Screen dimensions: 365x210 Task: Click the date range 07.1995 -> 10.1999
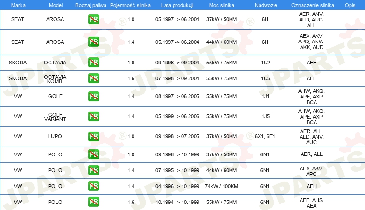pyautogui.click(x=177, y=170)
